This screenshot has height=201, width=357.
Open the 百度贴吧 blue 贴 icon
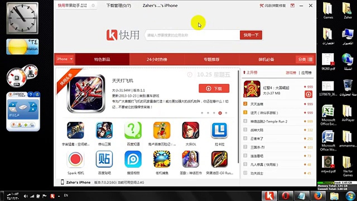[x=104, y=159]
